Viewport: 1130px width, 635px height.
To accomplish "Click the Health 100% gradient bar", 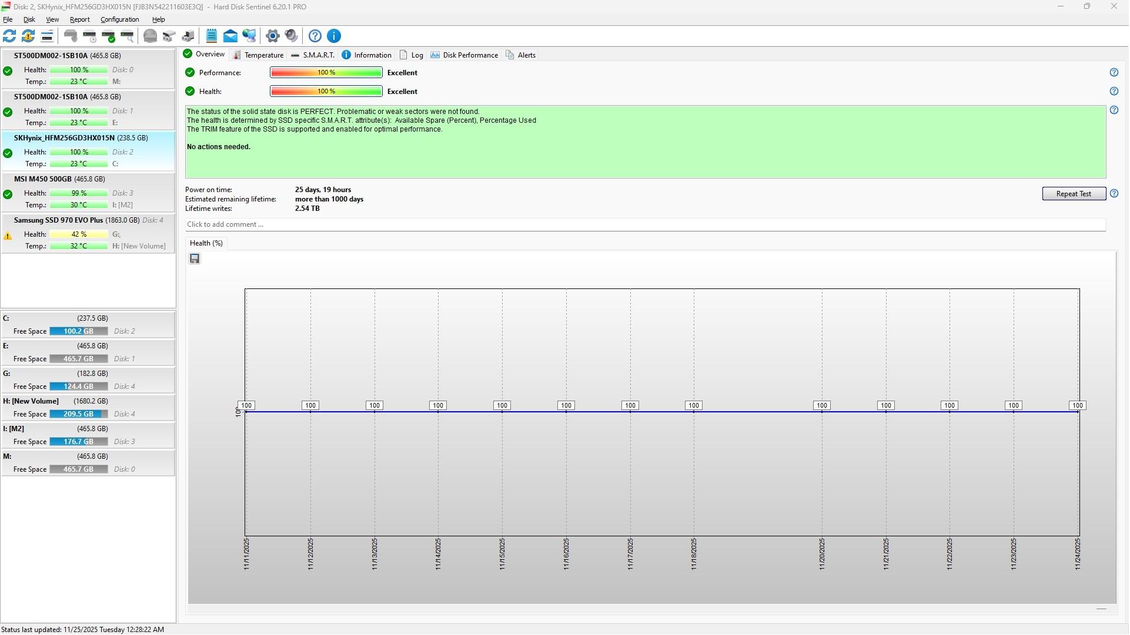I will [x=326, y=92].
